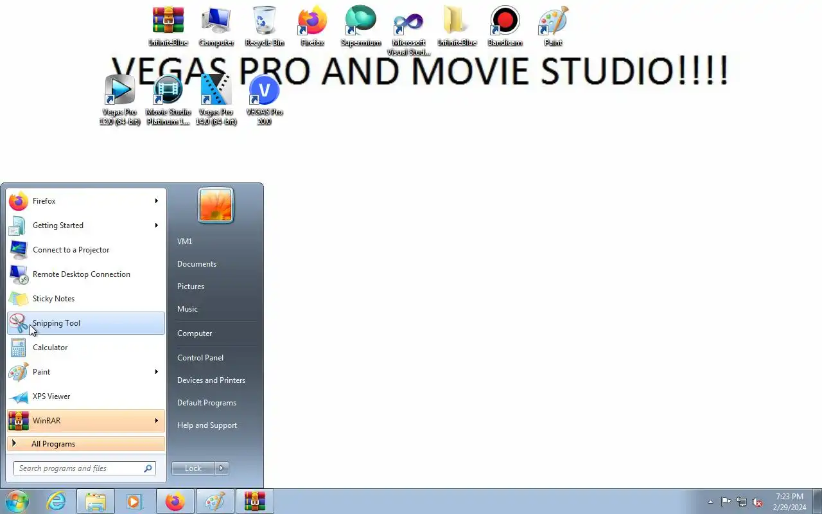The height and width of the screenshot is (514, 822).
Task: Open Getting Started from Start menu
Action: 86,226
